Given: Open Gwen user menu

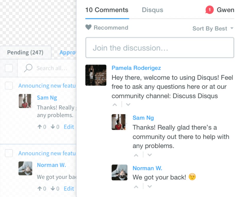Looking at the screenshot, I should coord(225,10).
